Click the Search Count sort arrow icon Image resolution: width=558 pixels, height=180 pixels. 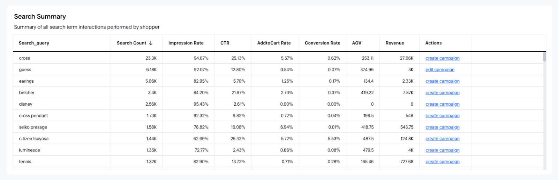(x=151, y=43)
